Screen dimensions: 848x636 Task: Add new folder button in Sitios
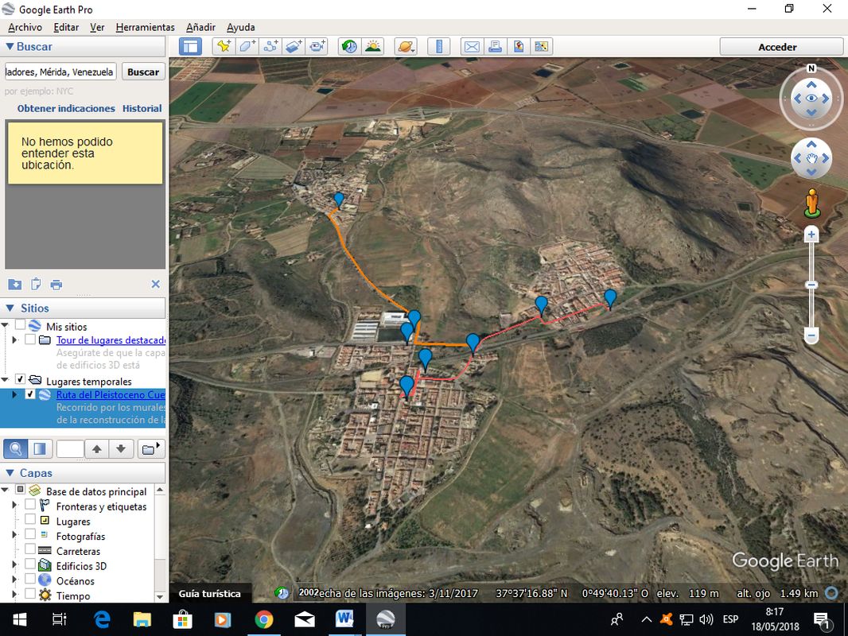pyautogui.click(x=150, y=448)
